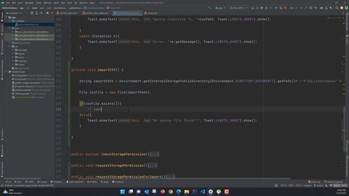Collapse the app module tree node
This screenshot has height=196, width=349.
click(x=6, y=17)
